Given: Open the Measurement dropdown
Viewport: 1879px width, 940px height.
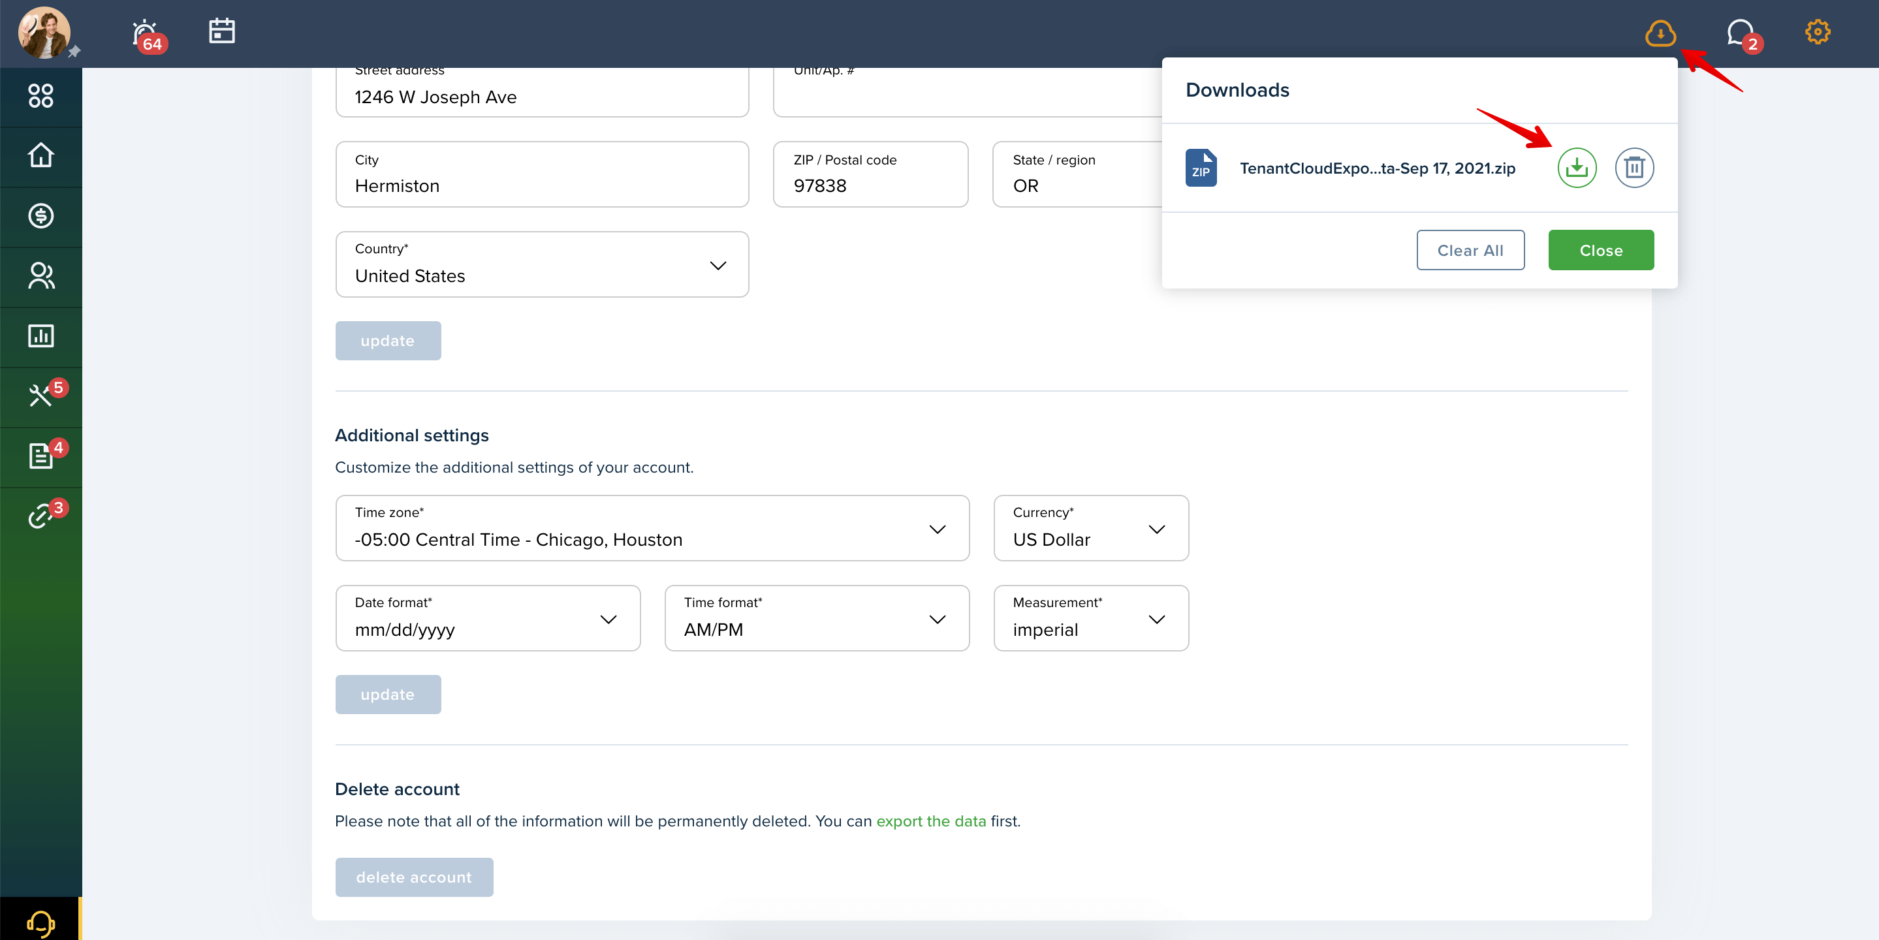Looking at the screenshot, I should [x=1091, y=618].
